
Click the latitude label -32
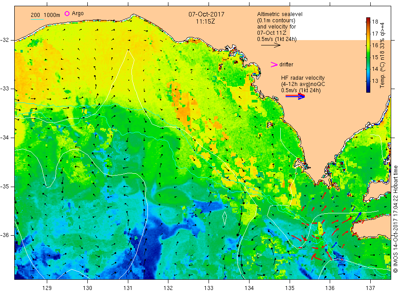tap(4, 40)
